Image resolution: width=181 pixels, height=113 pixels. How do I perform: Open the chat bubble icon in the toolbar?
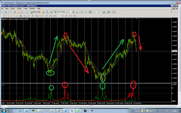176,12
